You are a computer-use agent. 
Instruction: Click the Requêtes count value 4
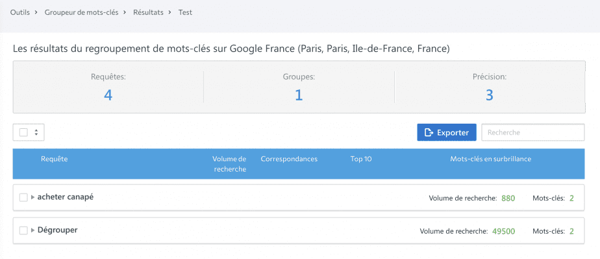[x=108, y=95]
